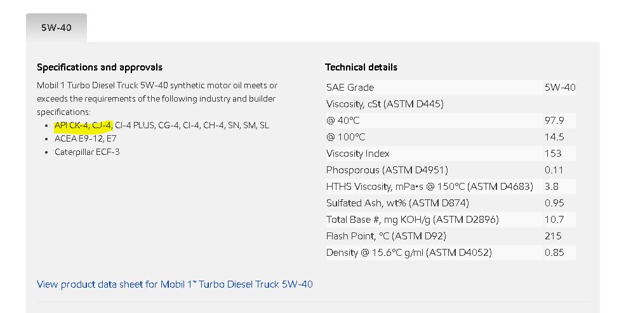Click the SAE Grade row label
The height and width of the screenshot is (313, 638).
pyautogui.click(x=350, y=88)
